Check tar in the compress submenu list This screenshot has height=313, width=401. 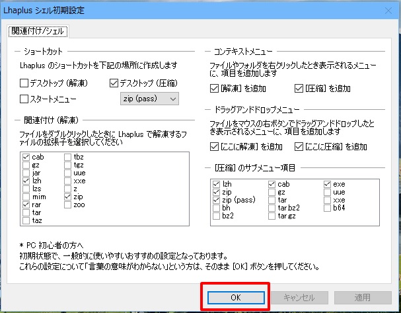(x=272, y=200)
